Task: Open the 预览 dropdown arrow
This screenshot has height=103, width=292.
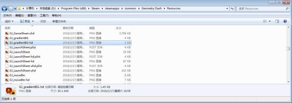Action: [x=33, y=21]
